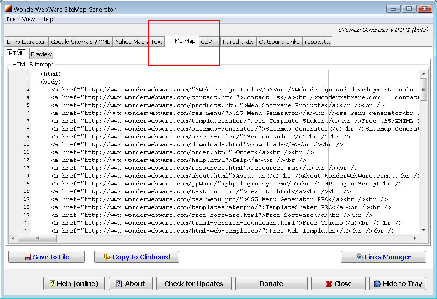The width and height of the screenshot is (437, 299).
Task: Maximize the SiteMap Generator window
Action: tap(409, 9)
